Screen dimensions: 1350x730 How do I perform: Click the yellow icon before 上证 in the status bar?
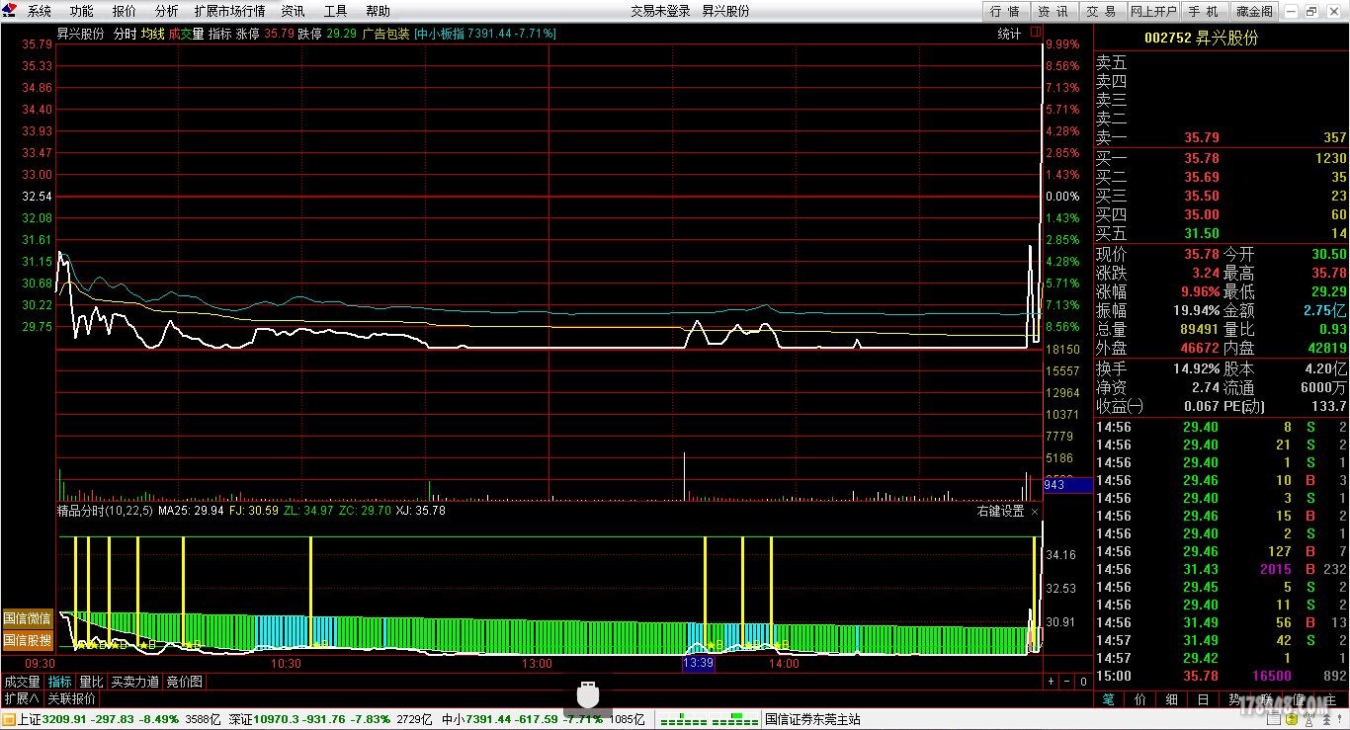(x=9, y=719)
